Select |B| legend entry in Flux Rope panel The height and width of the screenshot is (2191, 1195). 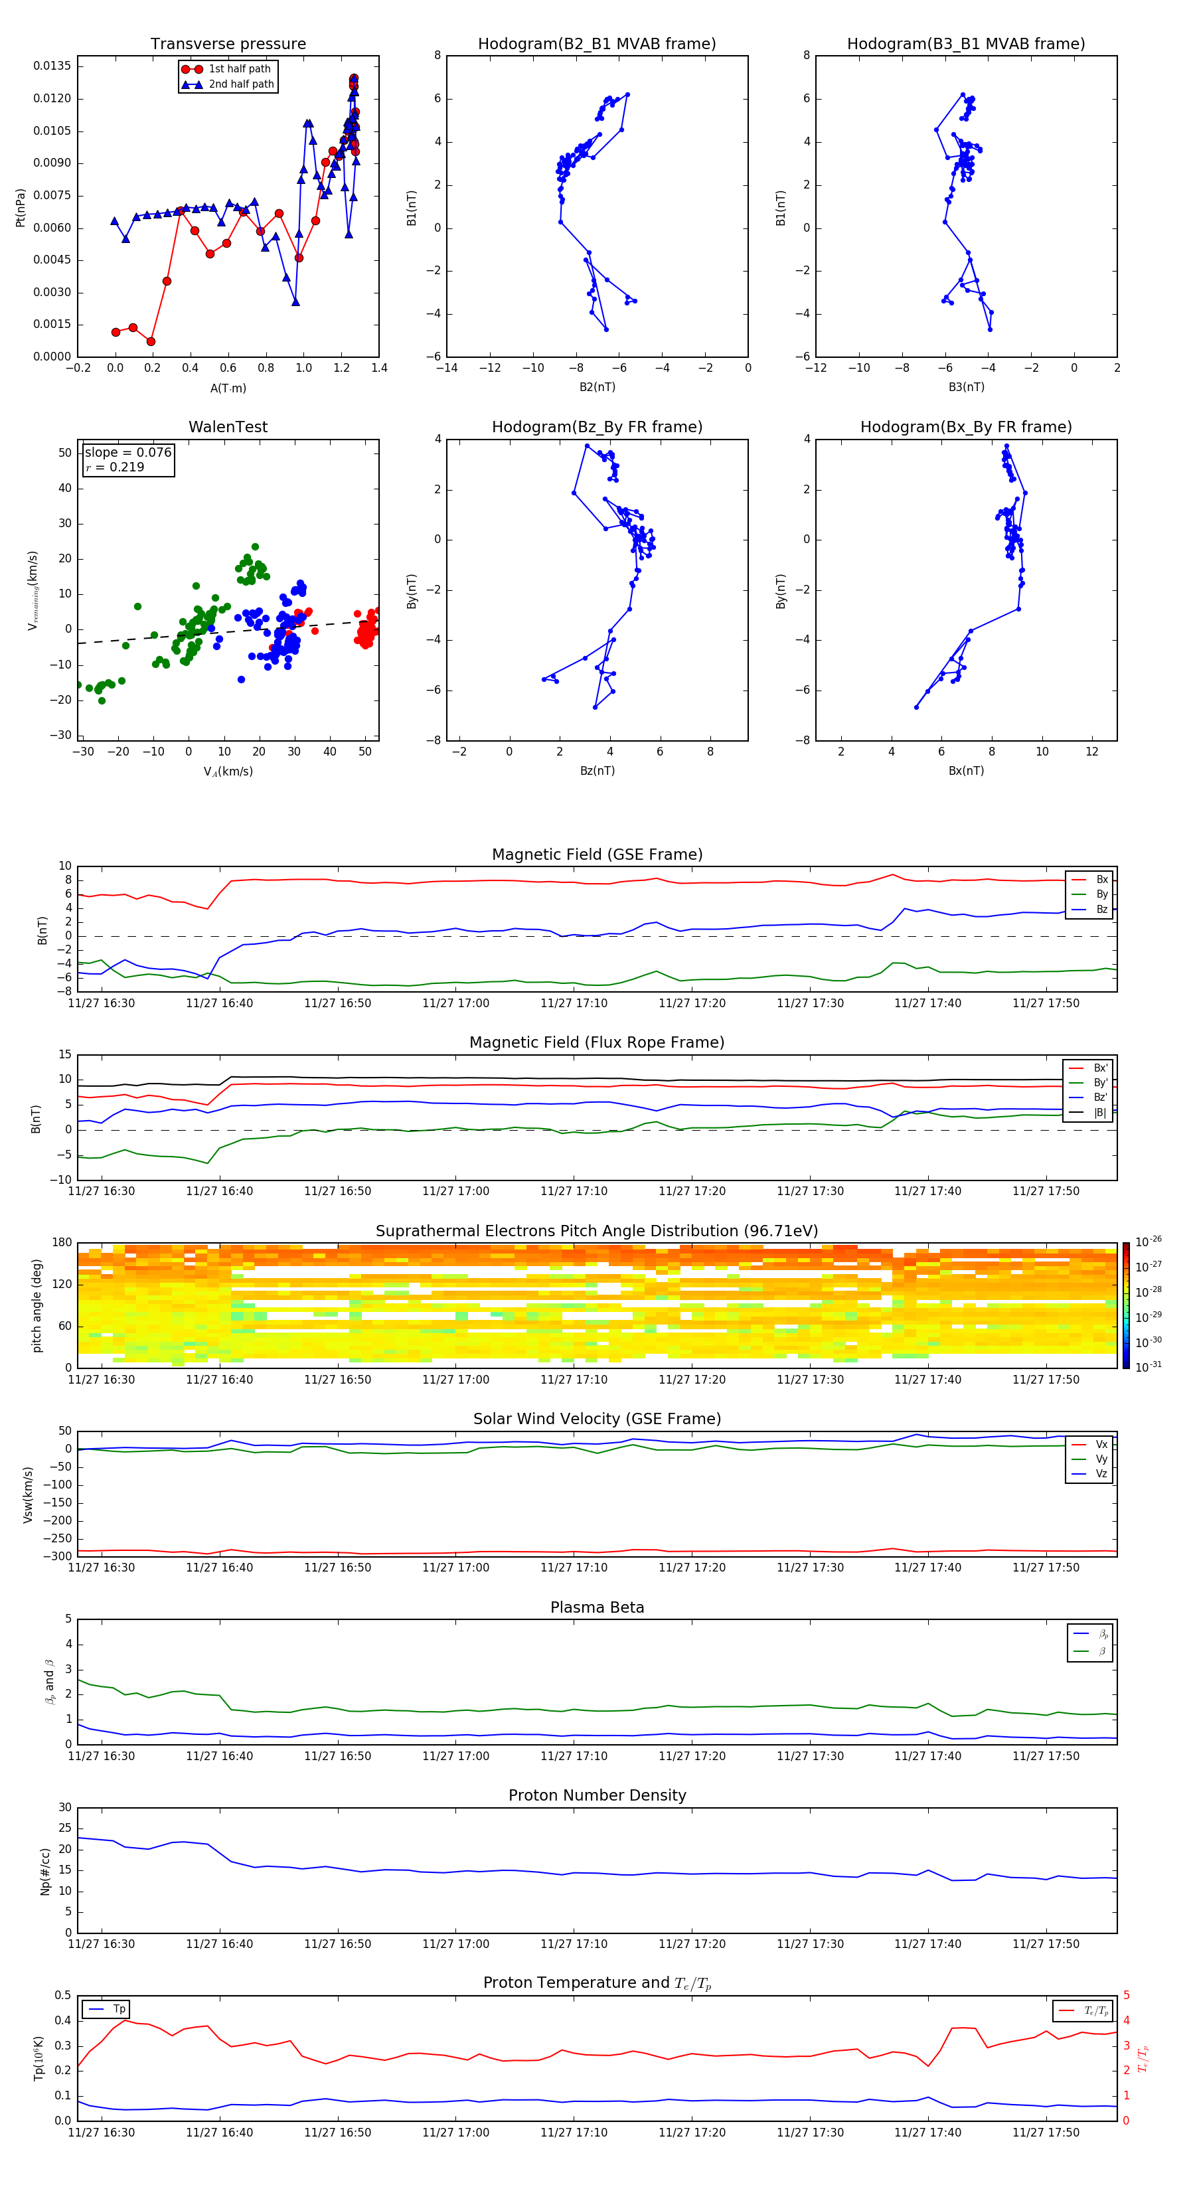tap(1088, 1113)
